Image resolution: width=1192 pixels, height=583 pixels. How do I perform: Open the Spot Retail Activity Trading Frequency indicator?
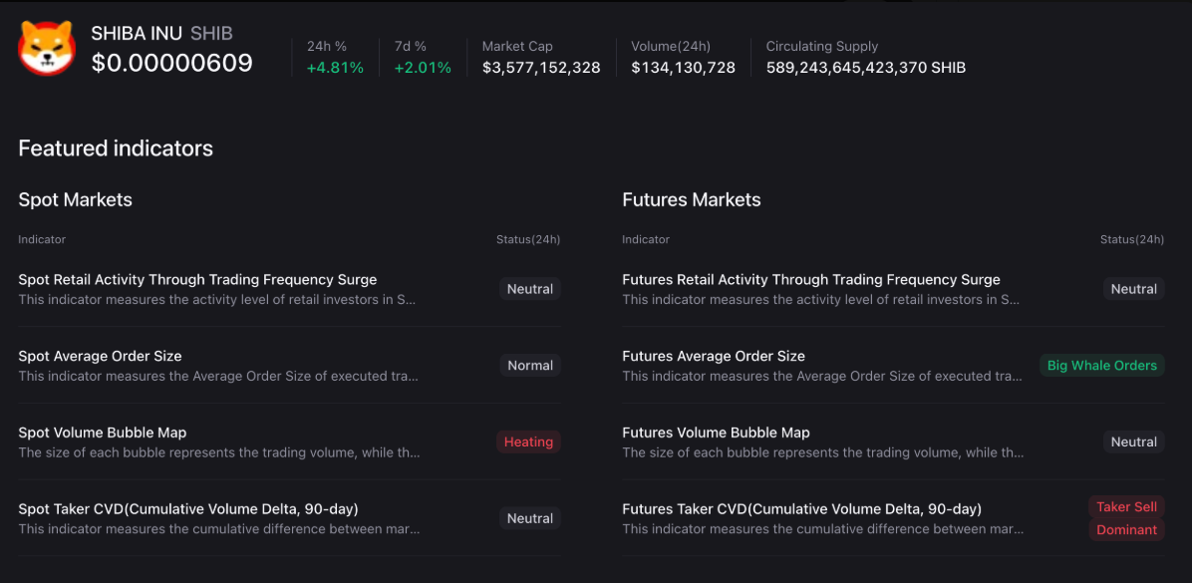[196, 279]
